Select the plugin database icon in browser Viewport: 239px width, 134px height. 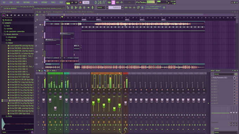pos(15,15)
